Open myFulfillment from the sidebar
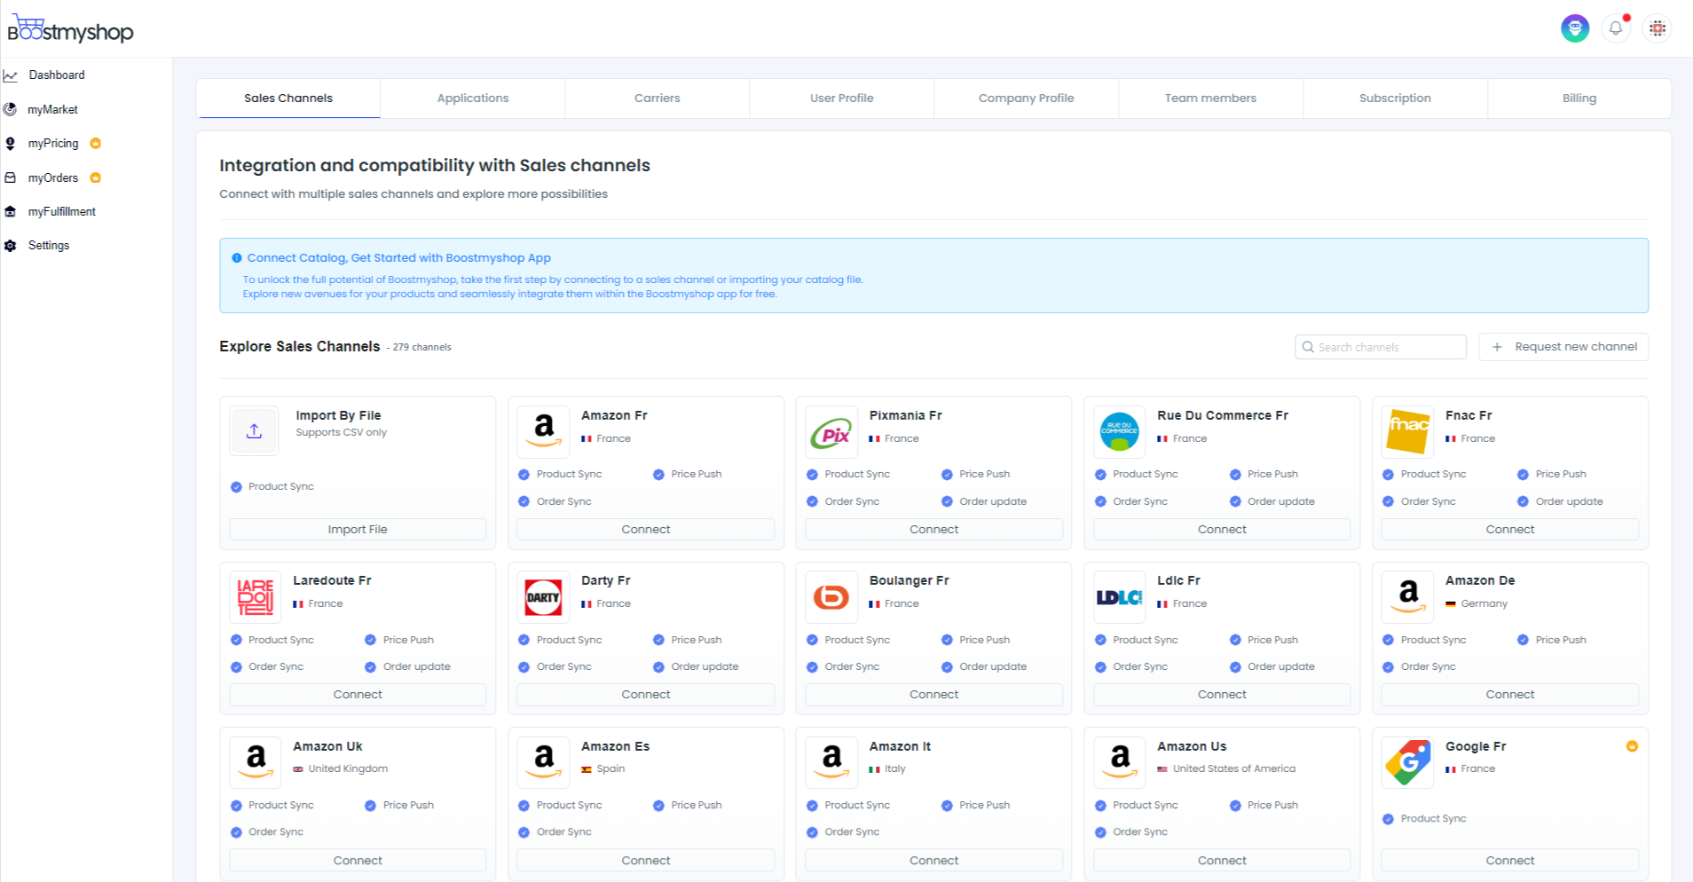This screenshot has width=1693, height=882. coord(61,211)
